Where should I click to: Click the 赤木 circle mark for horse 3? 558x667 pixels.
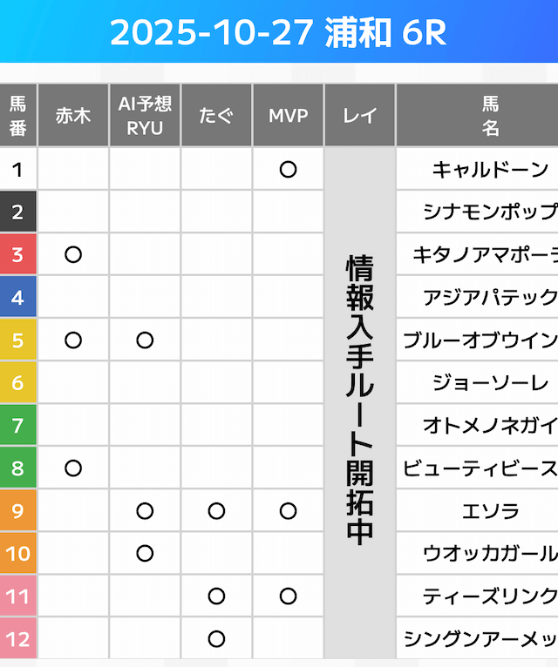[x=73, y=255]
